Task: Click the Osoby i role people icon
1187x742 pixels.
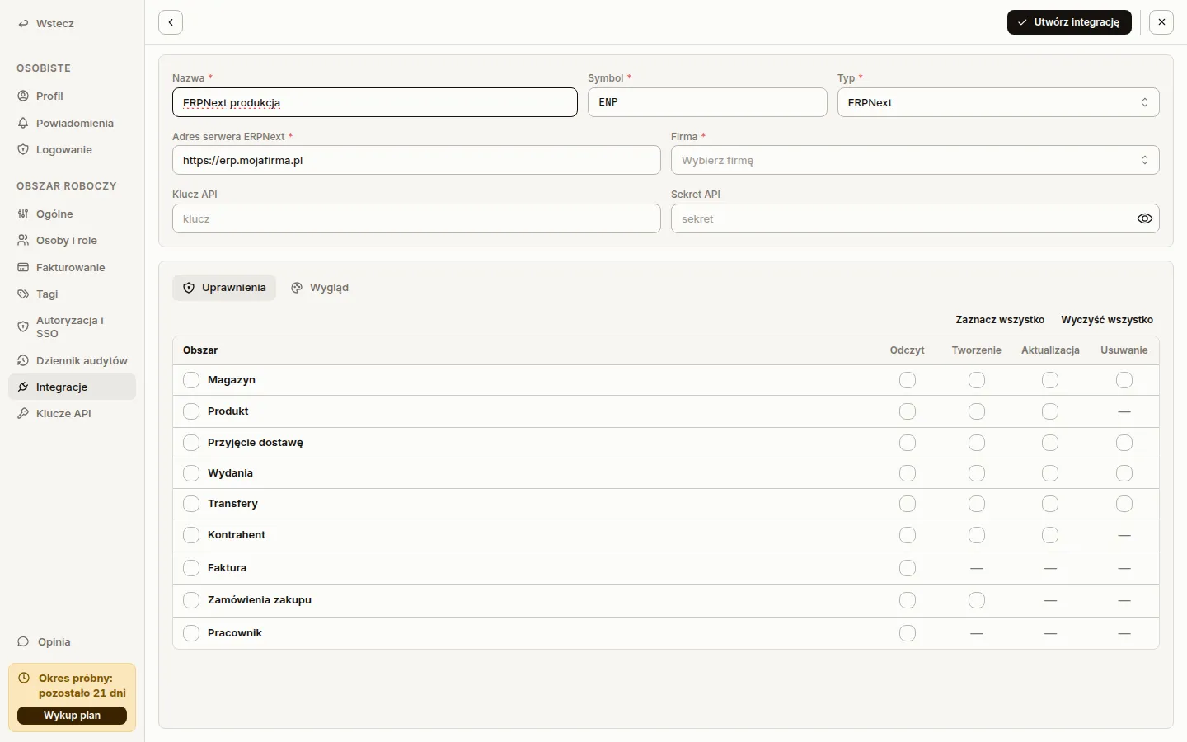Action: pos(23,240)
